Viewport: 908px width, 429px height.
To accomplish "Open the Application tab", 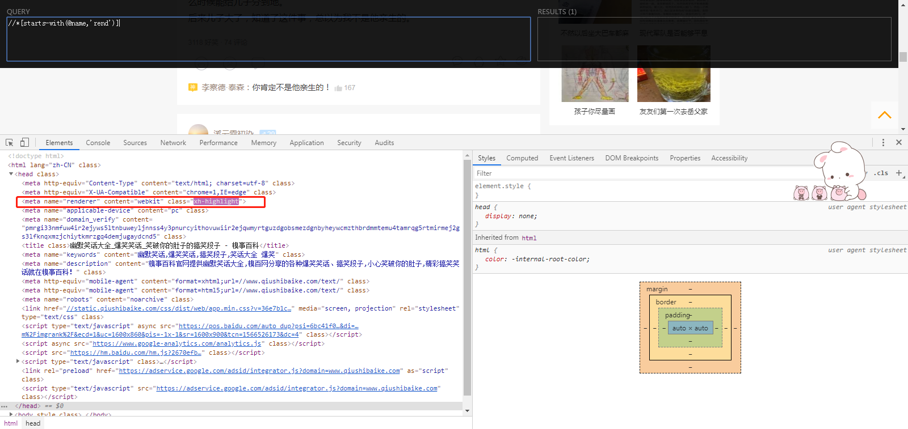I will coord(306,143).
